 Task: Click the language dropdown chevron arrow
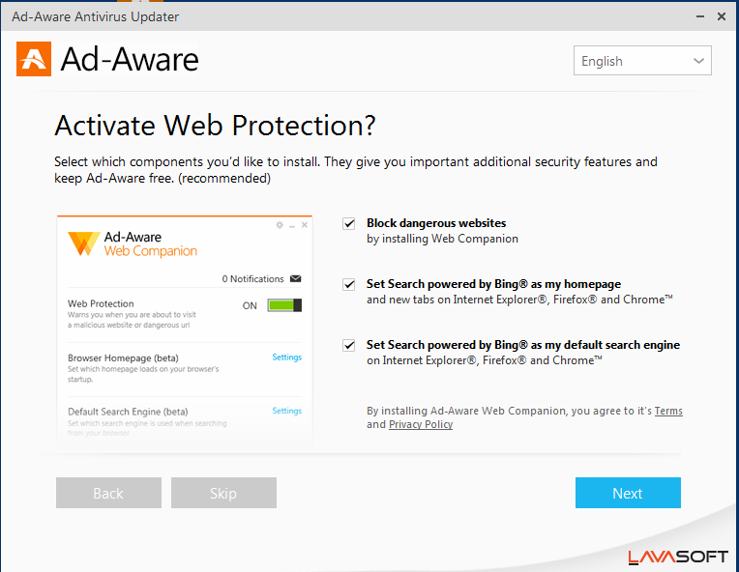(x=699, y=61)
